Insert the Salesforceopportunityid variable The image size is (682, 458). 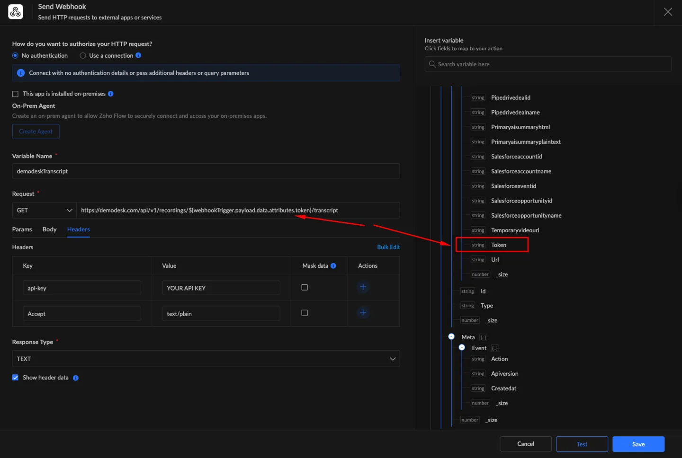click(521, 201)
